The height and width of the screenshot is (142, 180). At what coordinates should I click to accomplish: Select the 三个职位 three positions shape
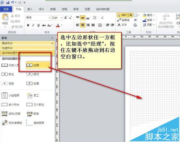tap(35, 105)
